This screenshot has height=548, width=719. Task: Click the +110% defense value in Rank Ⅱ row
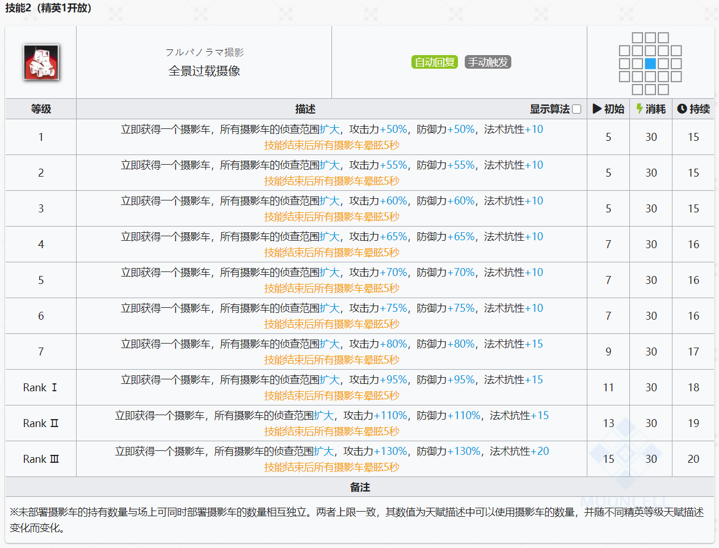click(464, 416)
